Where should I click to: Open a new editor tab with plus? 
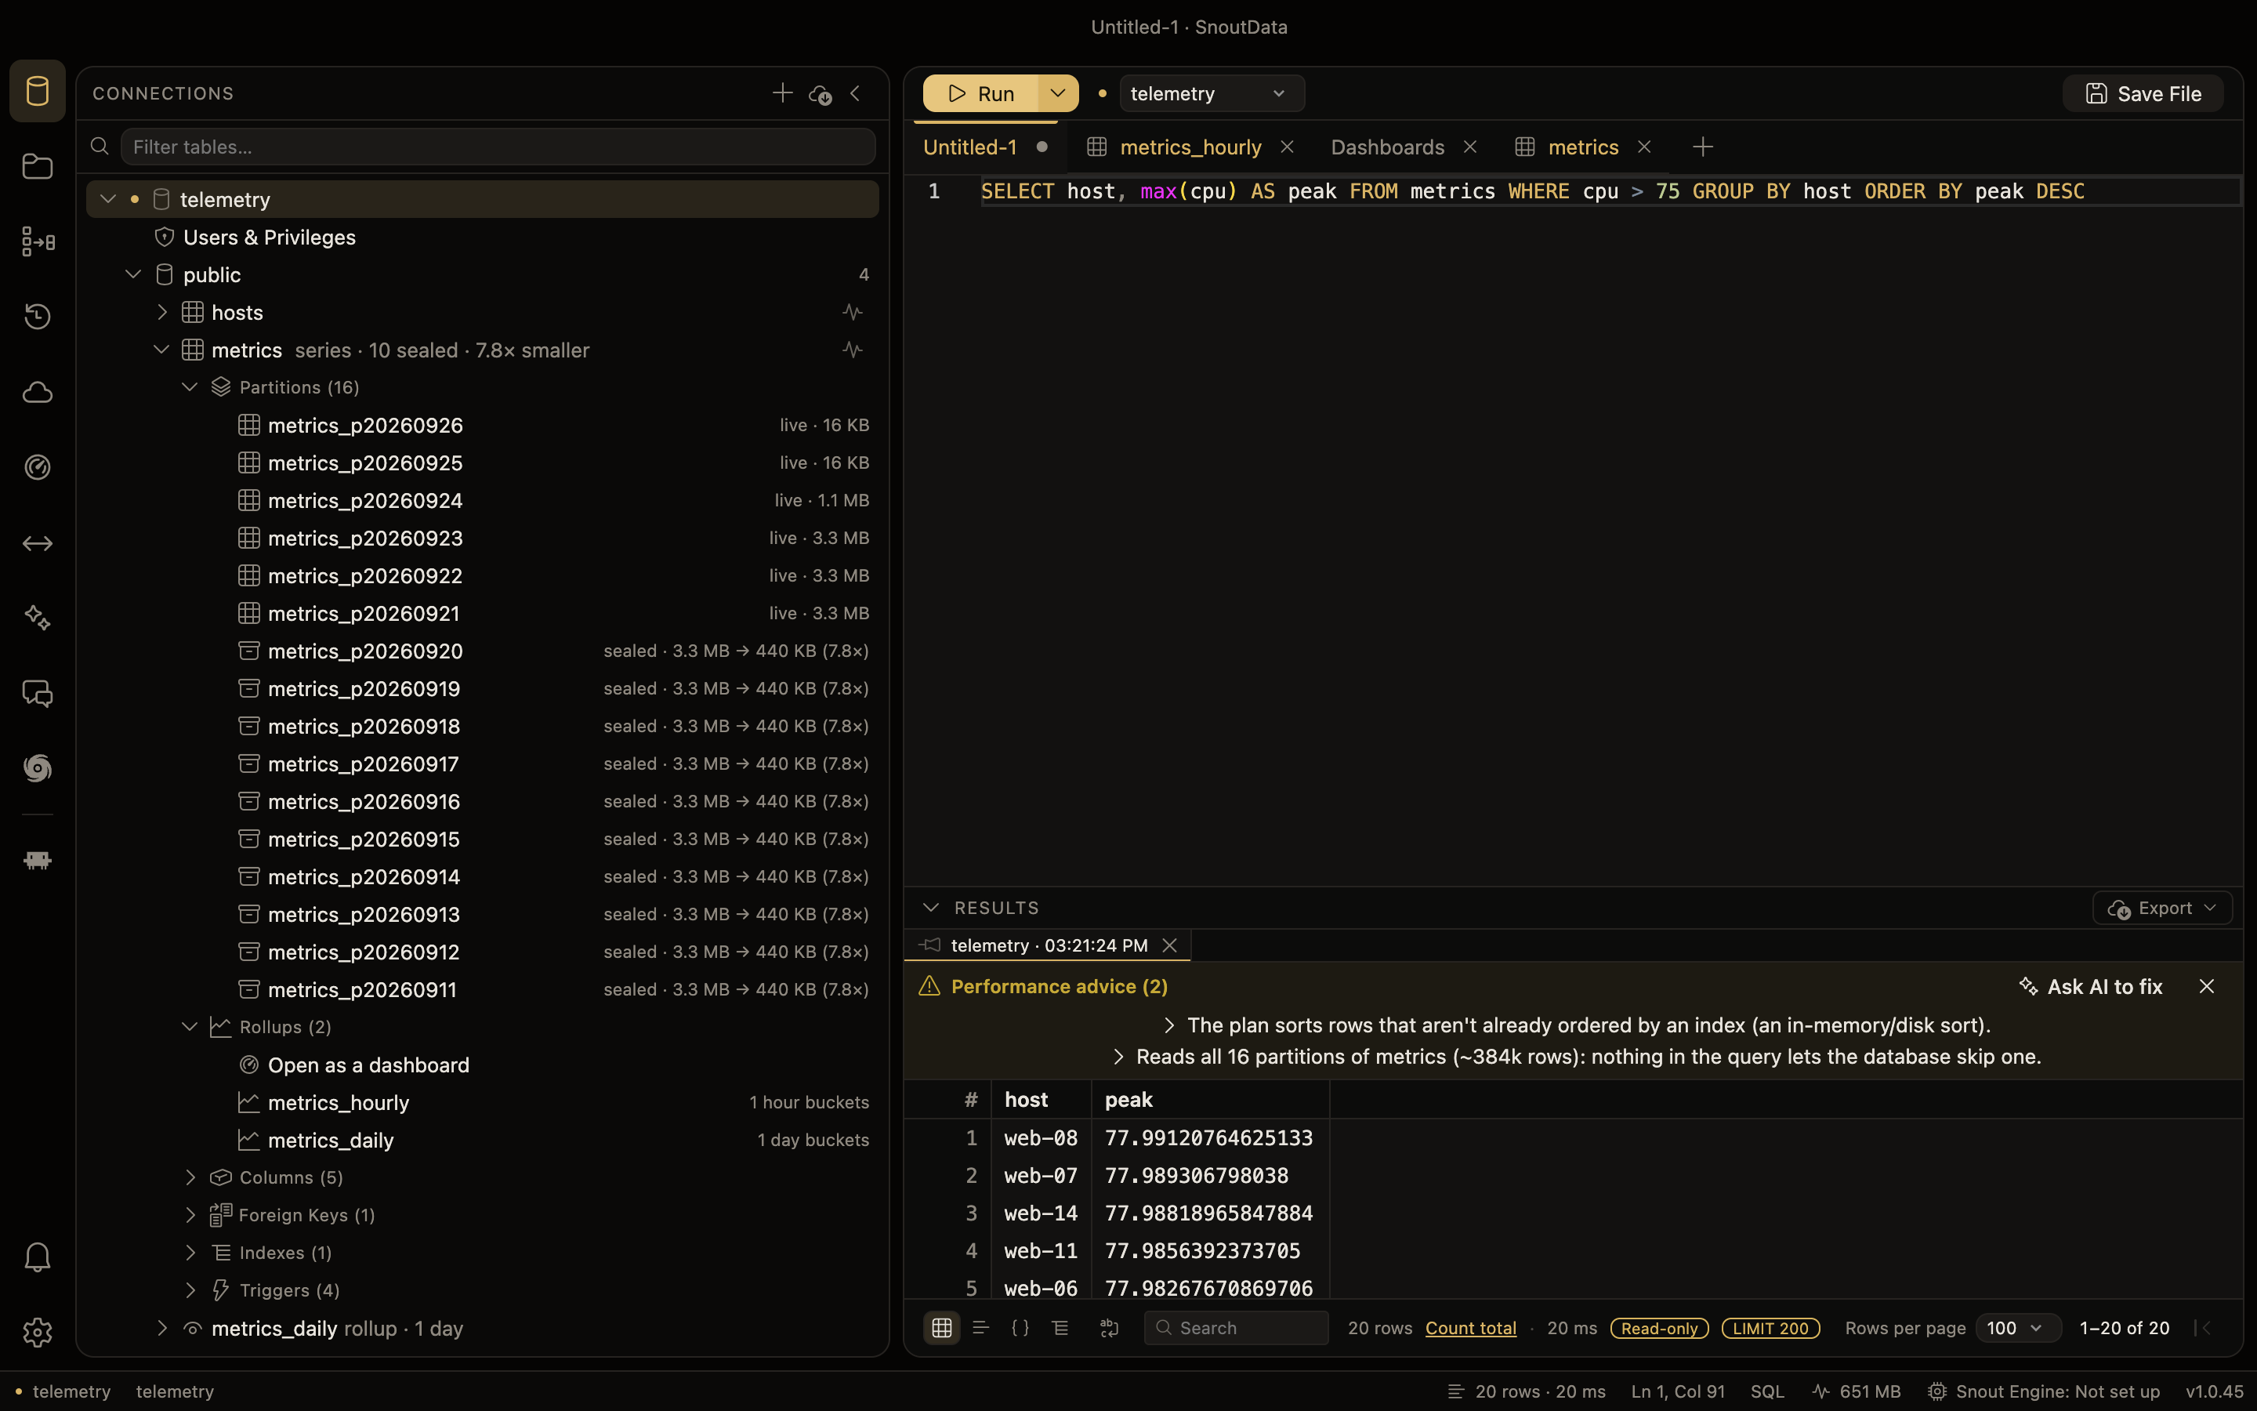(1702, 147)
